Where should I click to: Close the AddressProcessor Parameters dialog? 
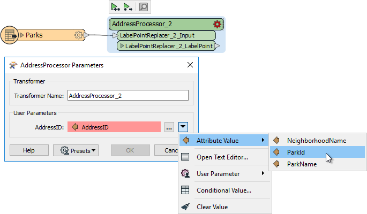click(x=190, y=65)
